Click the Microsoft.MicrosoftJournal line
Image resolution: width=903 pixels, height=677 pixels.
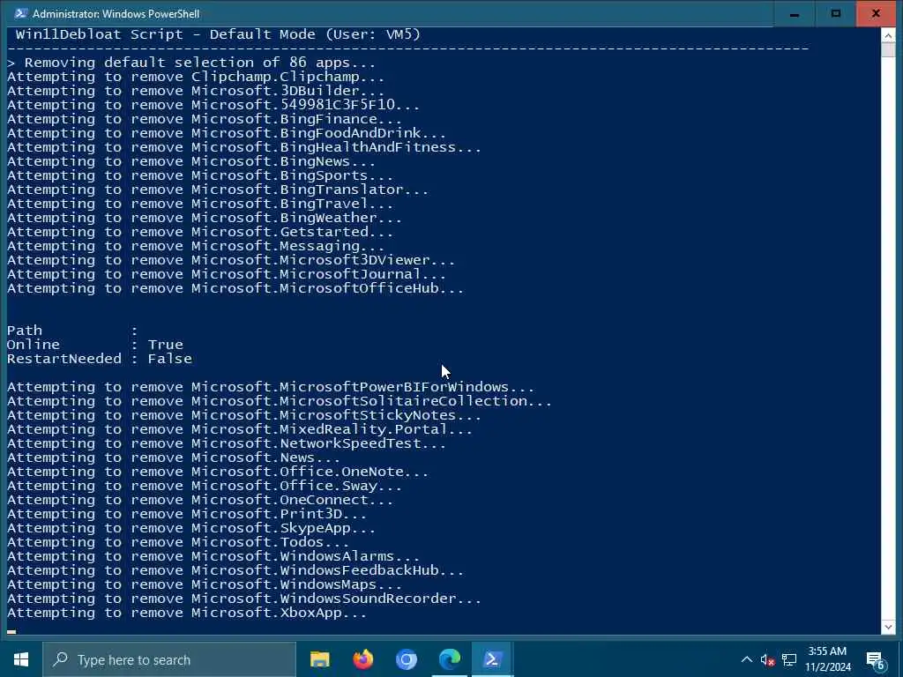pos(227,274)
